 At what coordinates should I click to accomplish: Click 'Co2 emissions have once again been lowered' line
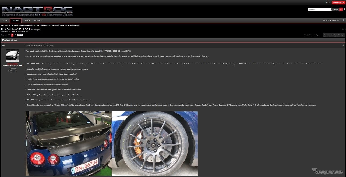(47, 84)
